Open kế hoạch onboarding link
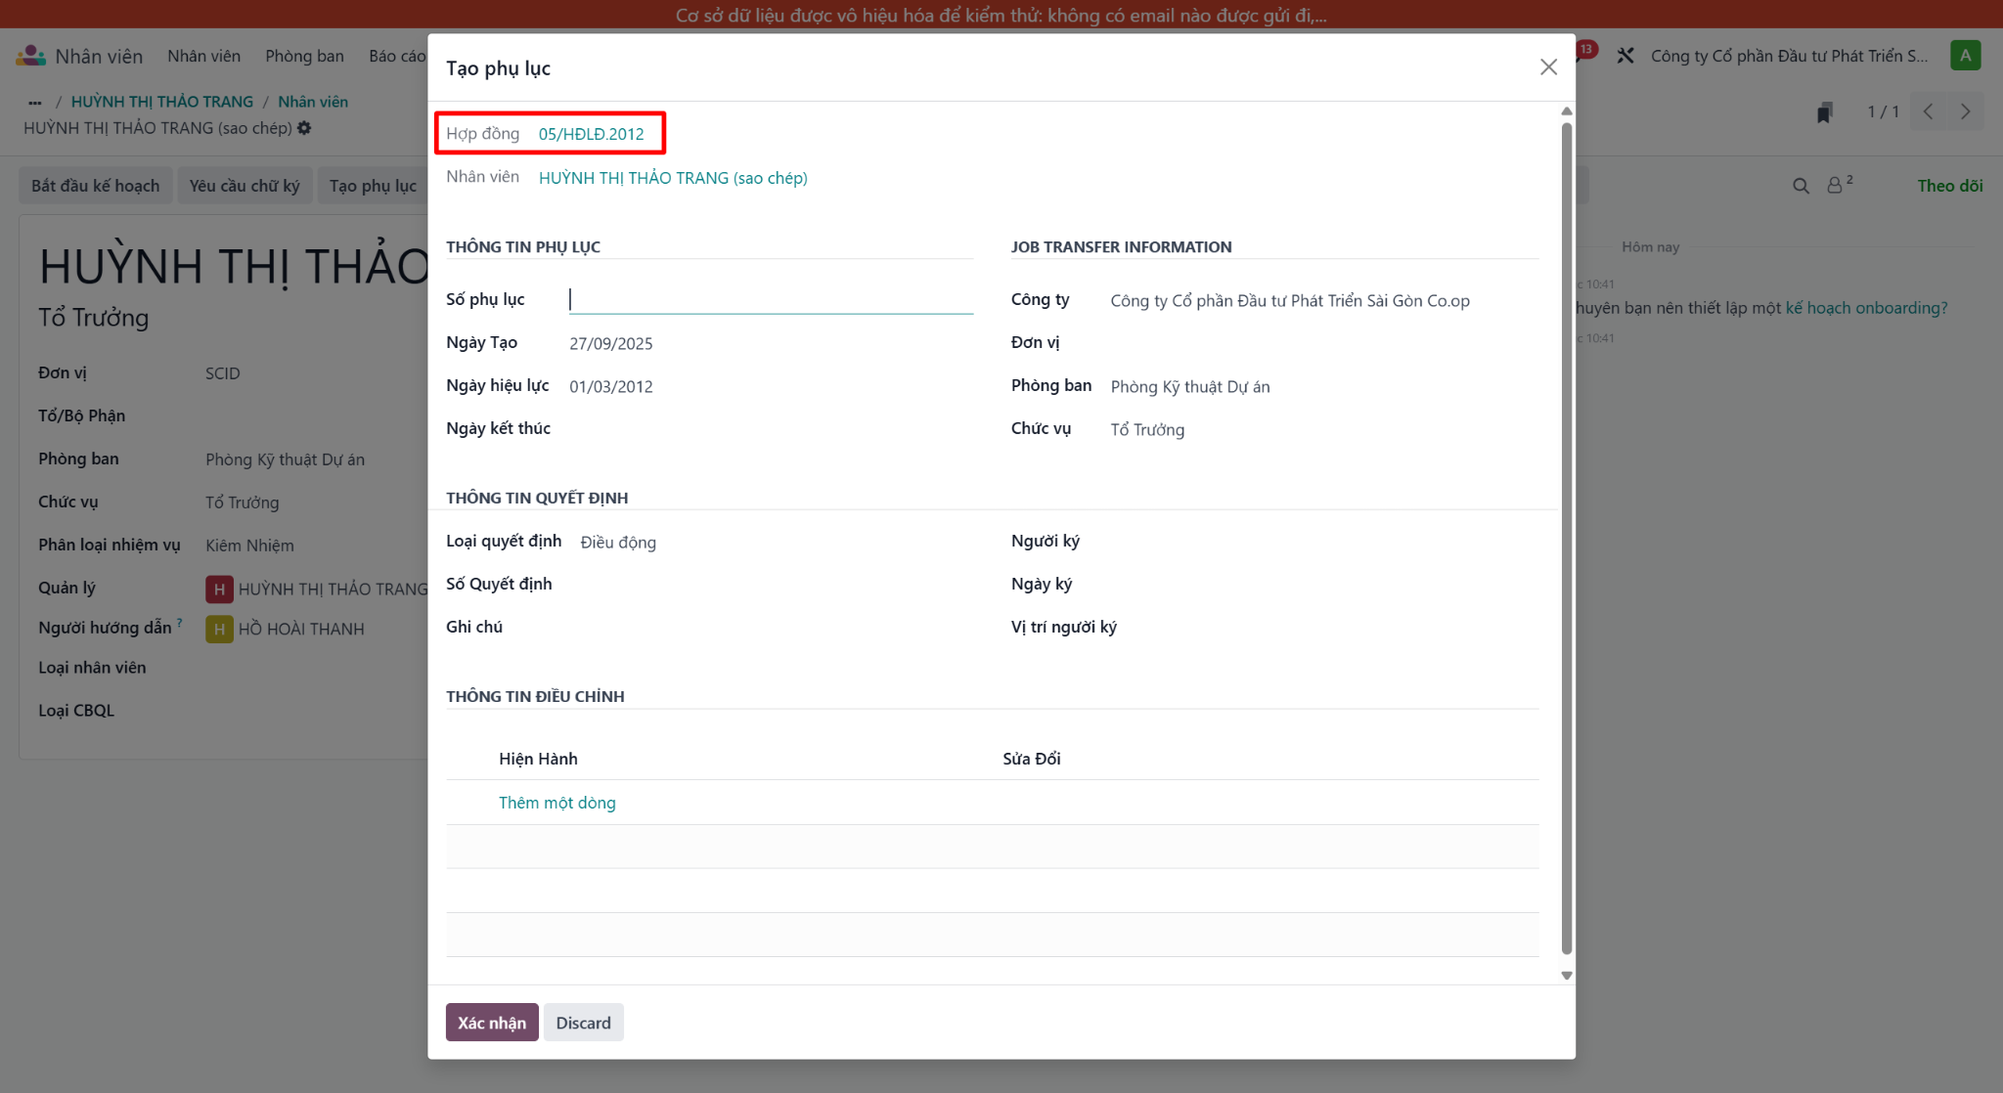Screen dimensions: 2003x1093 (1866, 308)
